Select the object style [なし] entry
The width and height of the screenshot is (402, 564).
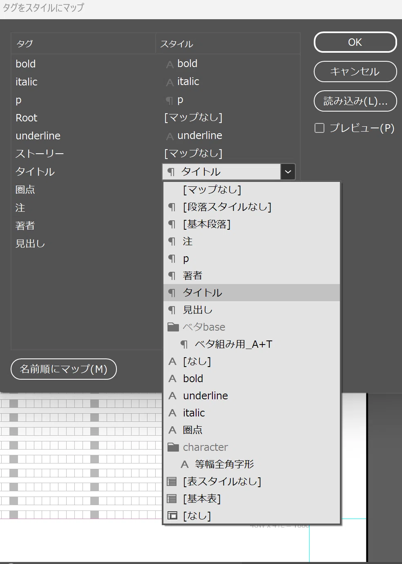[252, 516]
